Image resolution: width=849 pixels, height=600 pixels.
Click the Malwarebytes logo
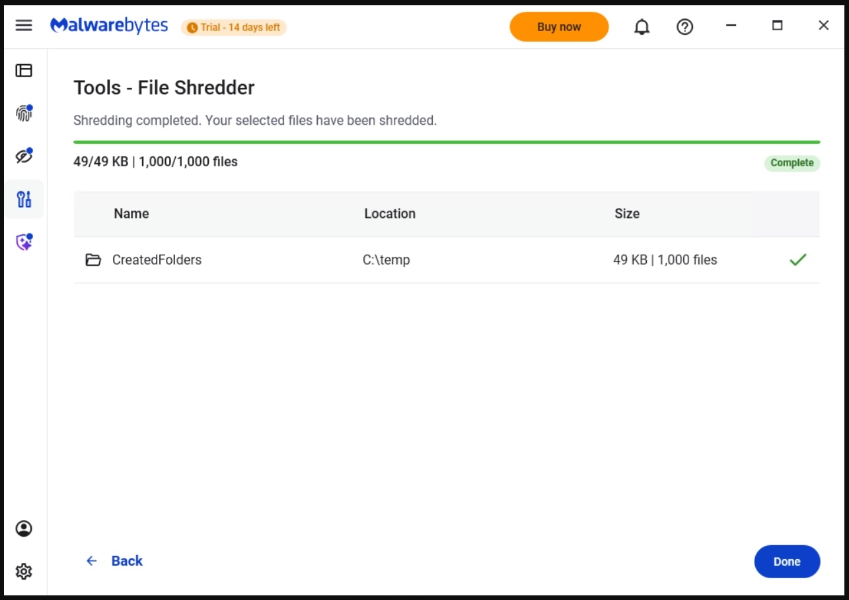(109, 26)
